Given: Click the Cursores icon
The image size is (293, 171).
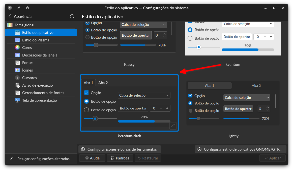Looking at the screenshot, I should pos(17,78).
